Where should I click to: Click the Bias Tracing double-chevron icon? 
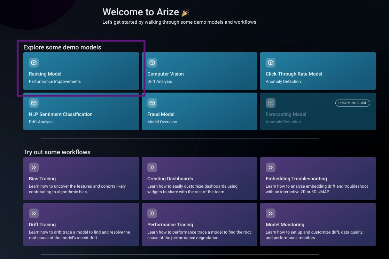34,167
